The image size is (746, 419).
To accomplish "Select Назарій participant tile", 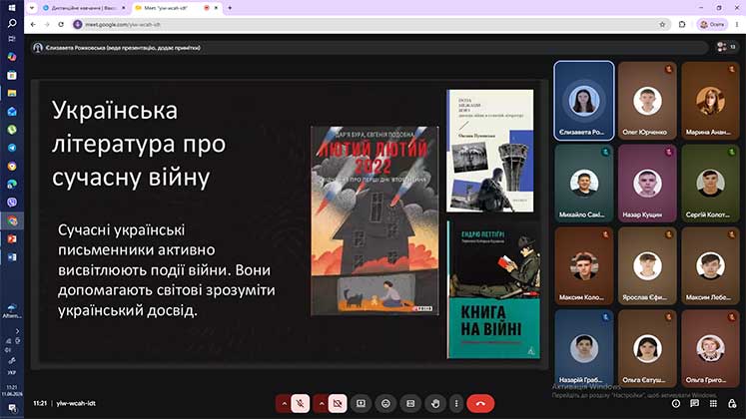I will [x=584, y=348].
